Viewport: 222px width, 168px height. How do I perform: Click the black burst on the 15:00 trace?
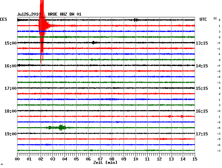[x=94, y=43]
